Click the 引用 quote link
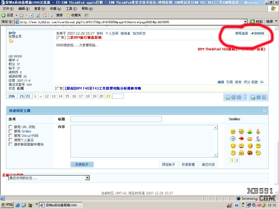279x209 pixels. 229,82
